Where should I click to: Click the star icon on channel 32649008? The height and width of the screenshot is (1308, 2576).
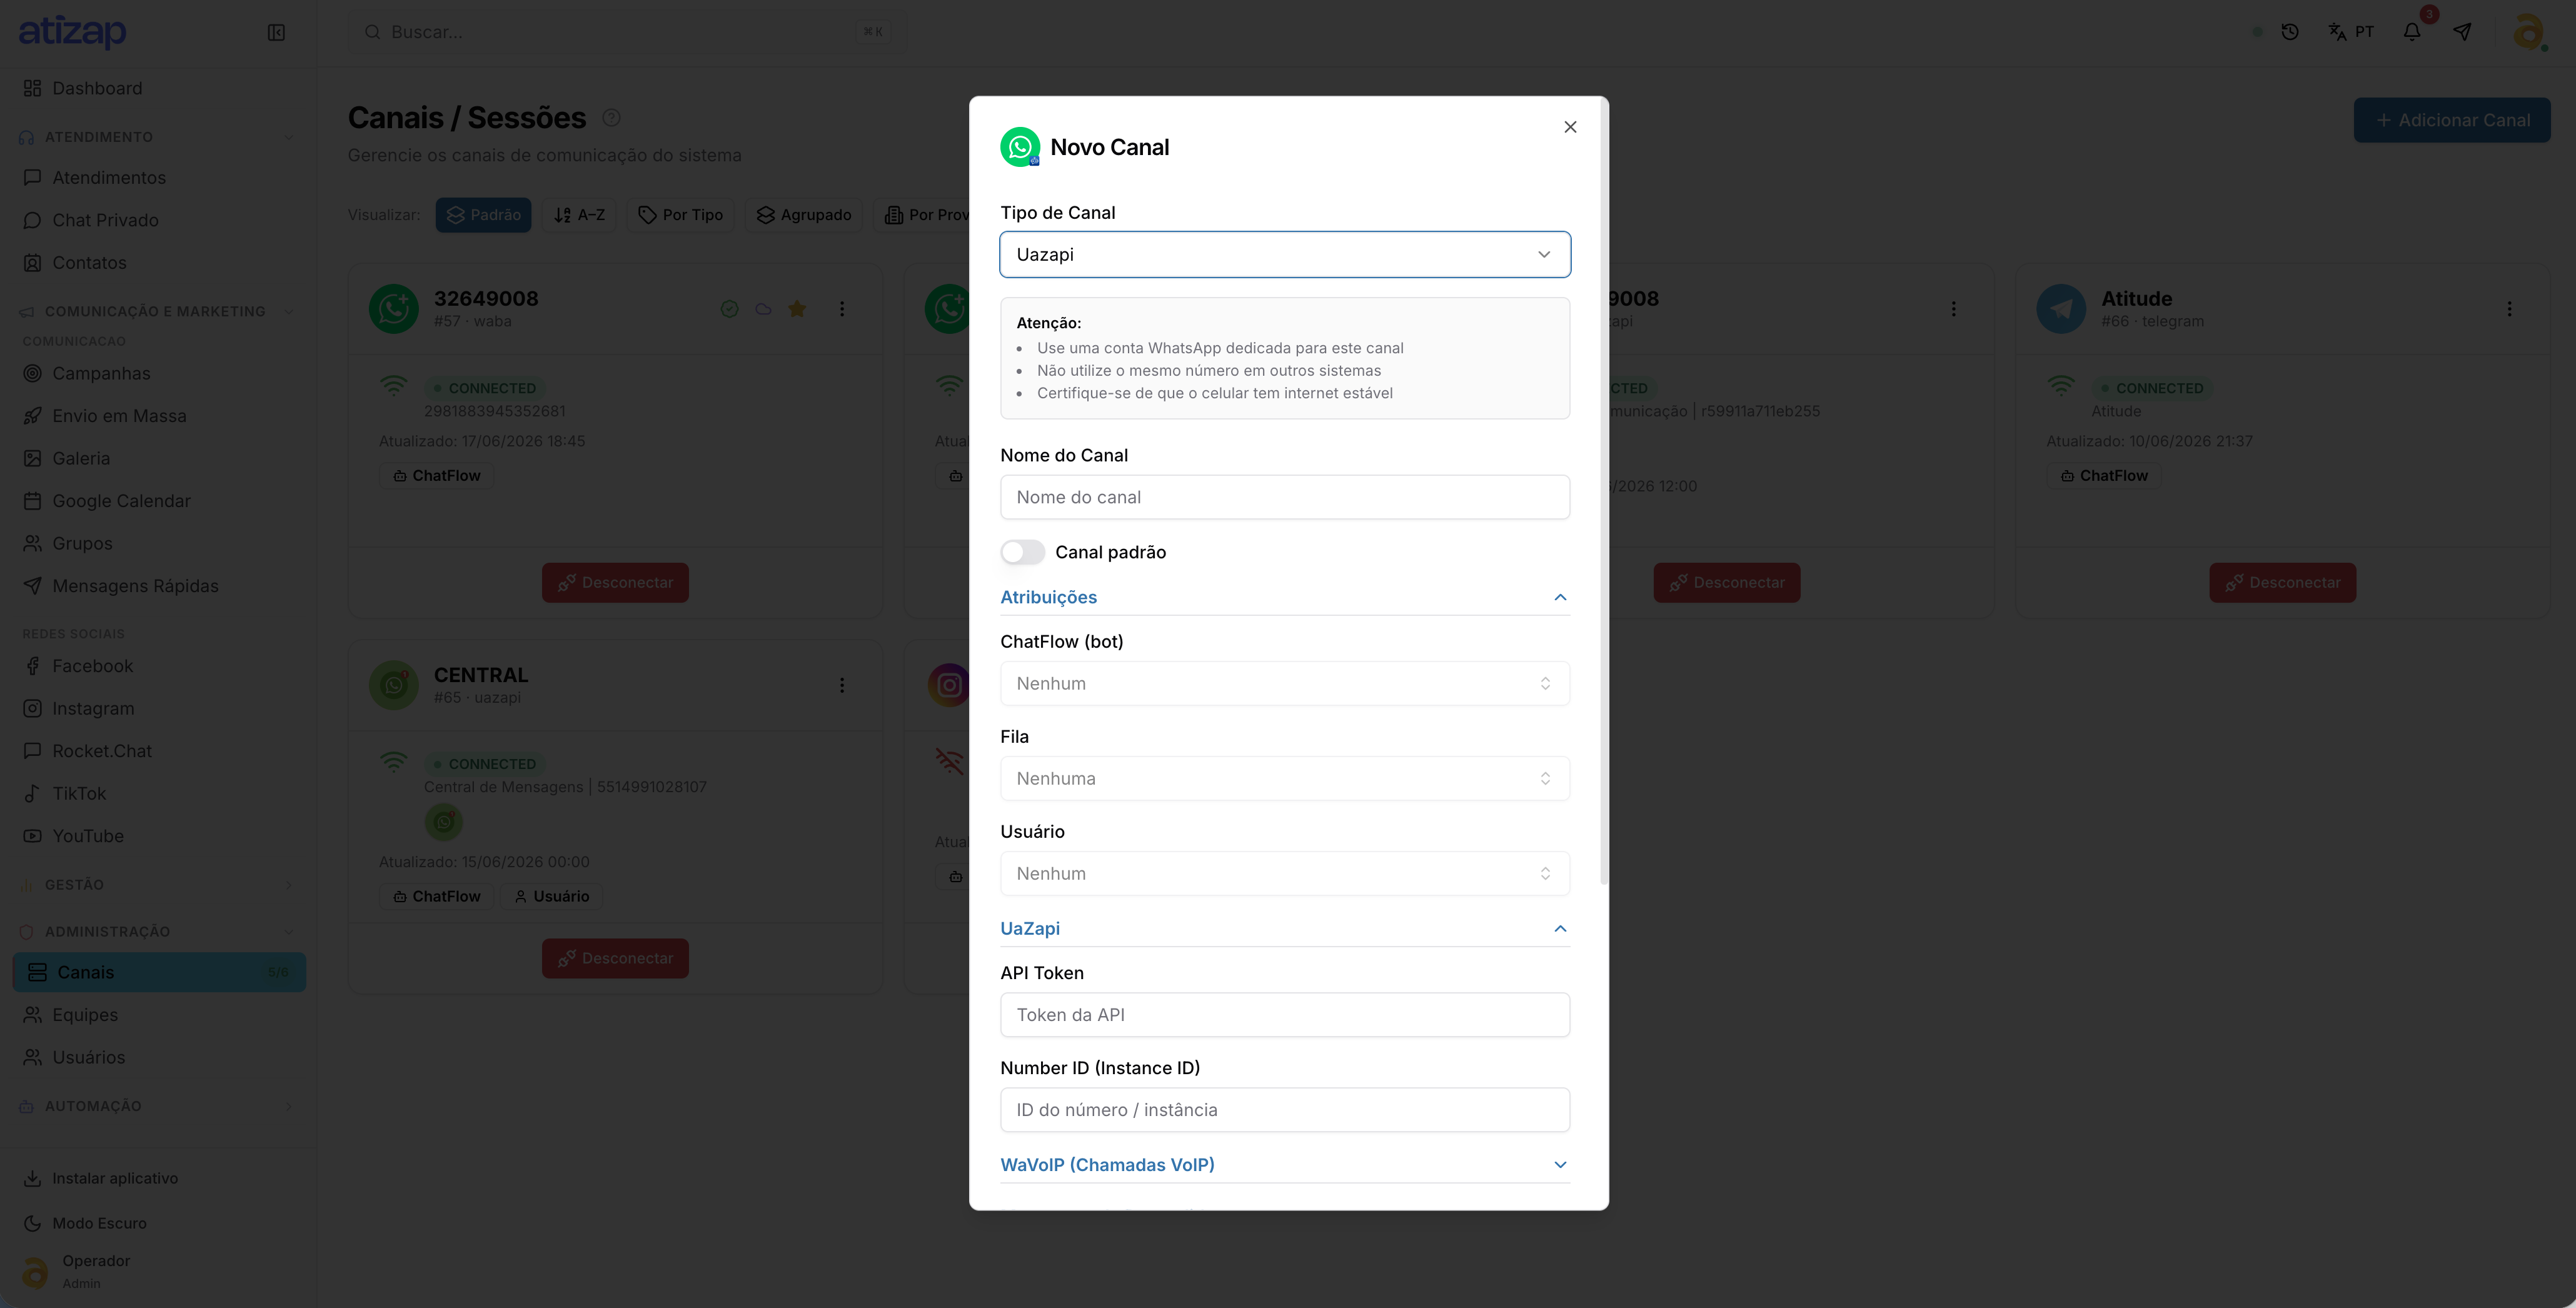point(797,309)
